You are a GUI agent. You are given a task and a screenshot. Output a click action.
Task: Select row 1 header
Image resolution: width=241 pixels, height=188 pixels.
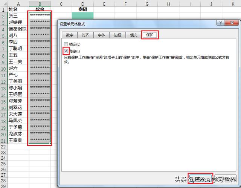coord(3,10)
